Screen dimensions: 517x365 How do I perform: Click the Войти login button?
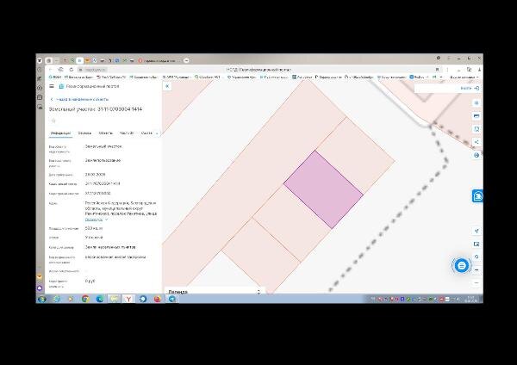click(x=470, y=88)
